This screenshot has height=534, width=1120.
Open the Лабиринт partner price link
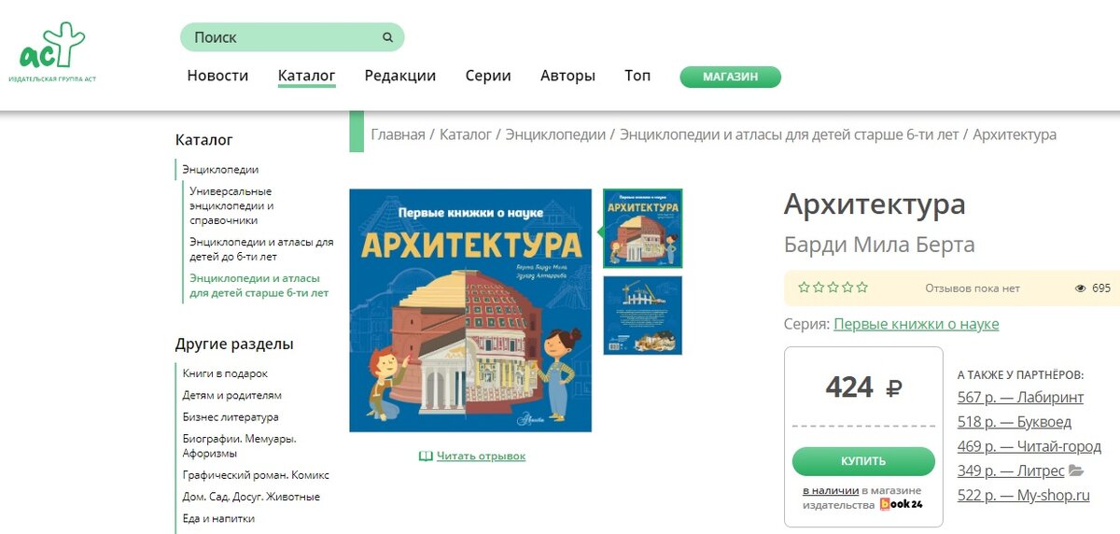tap(1021, 397)
